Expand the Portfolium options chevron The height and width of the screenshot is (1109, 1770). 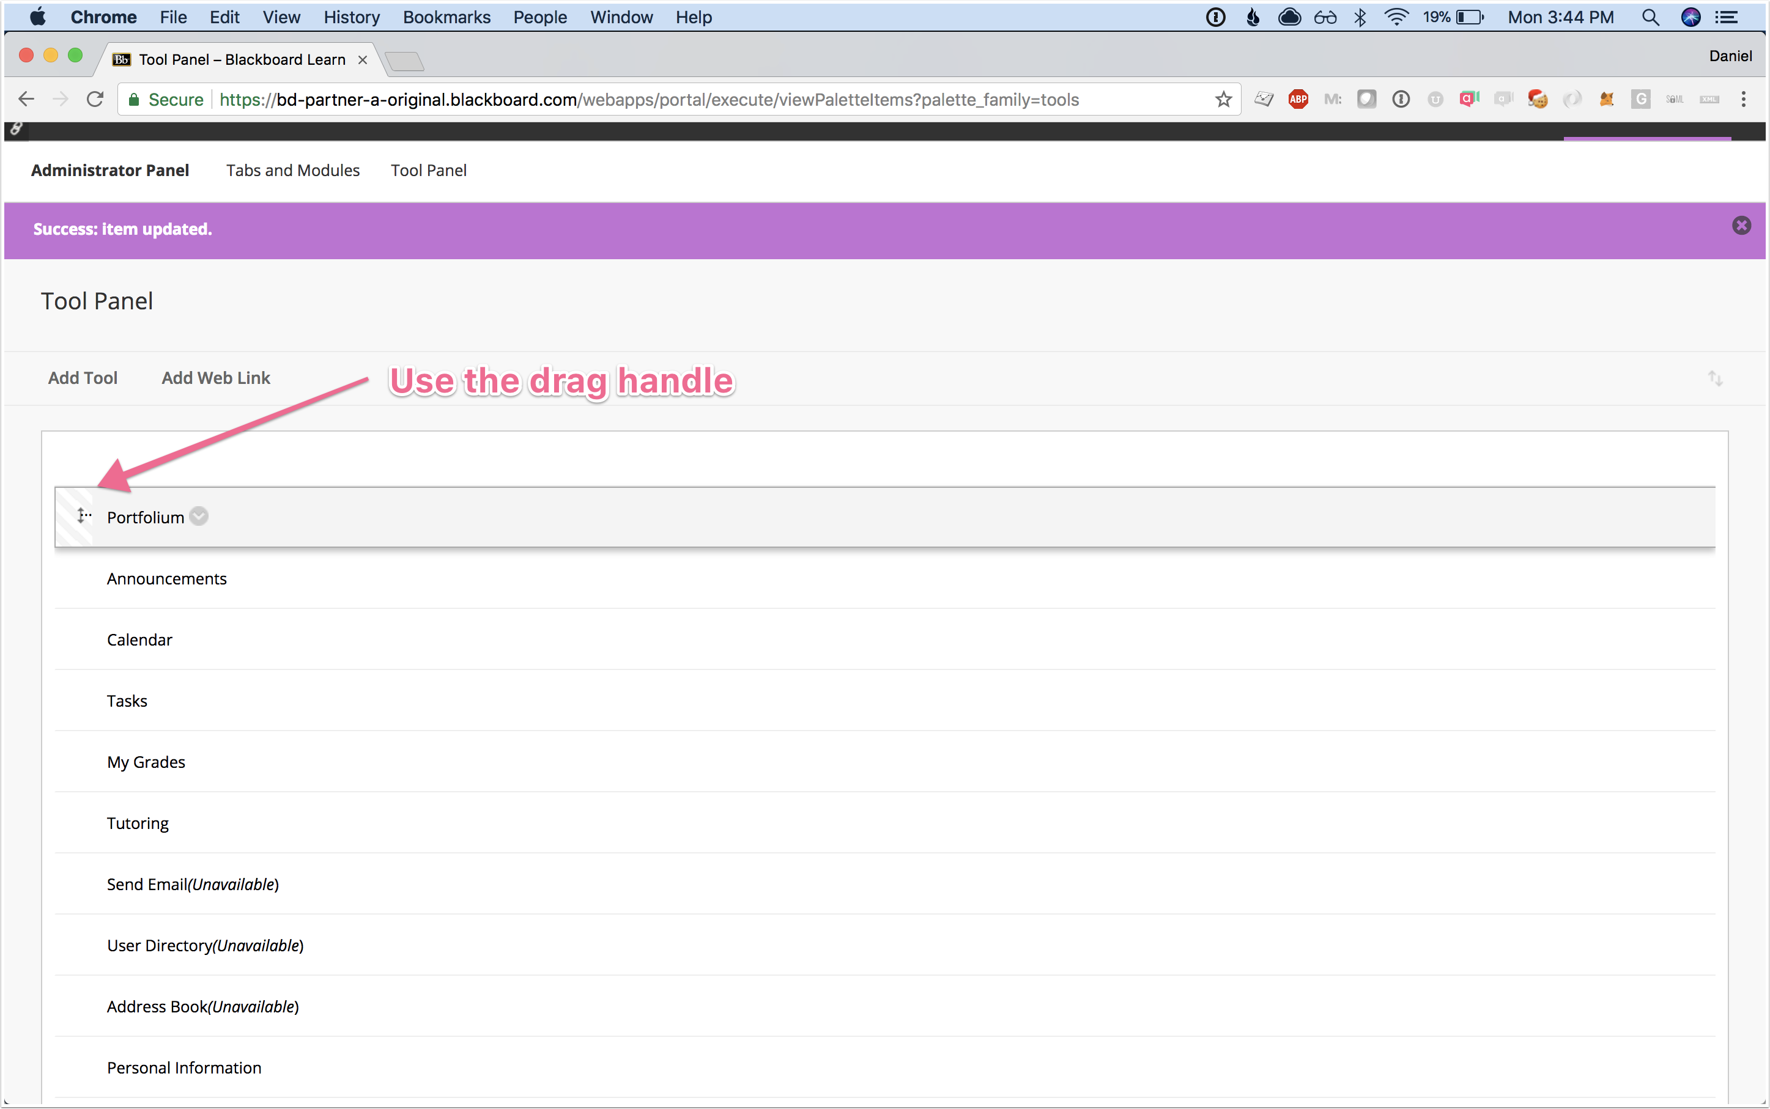click(x=199, y=517)
